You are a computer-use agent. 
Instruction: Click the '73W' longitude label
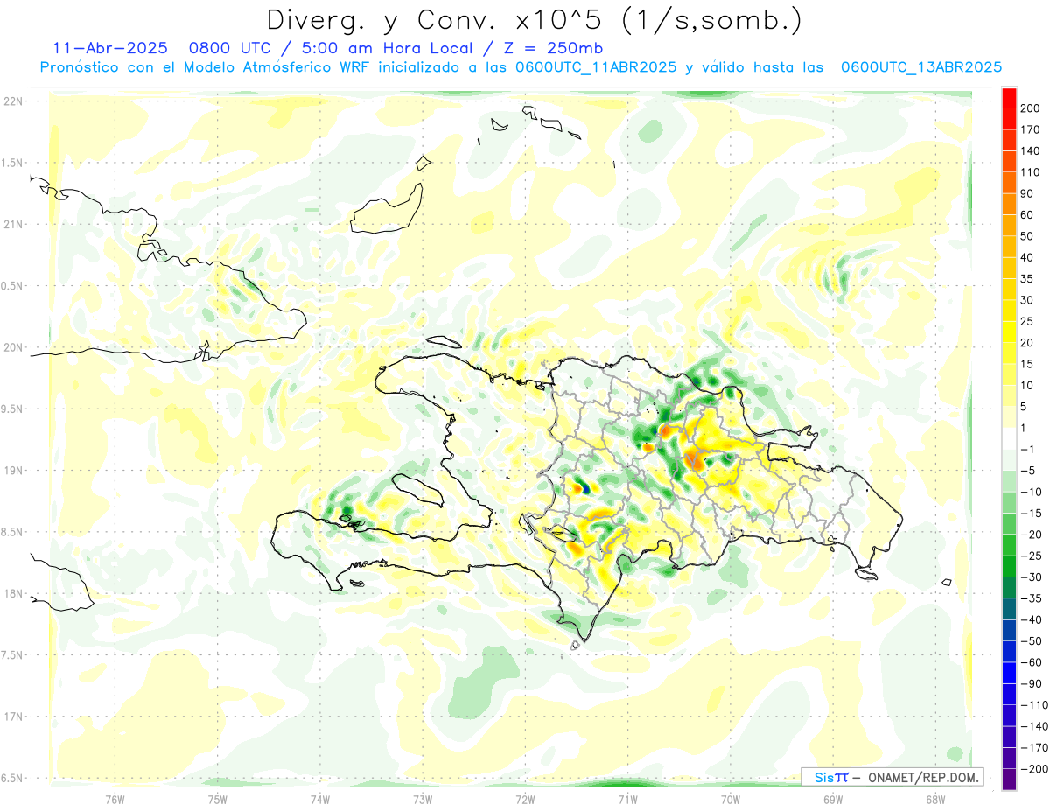tap(423, 800)
